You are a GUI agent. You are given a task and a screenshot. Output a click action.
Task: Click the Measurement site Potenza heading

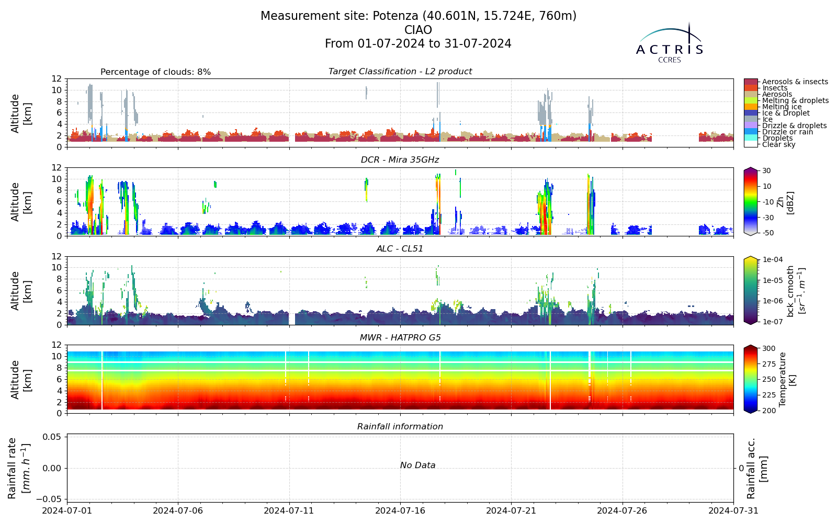418,16
